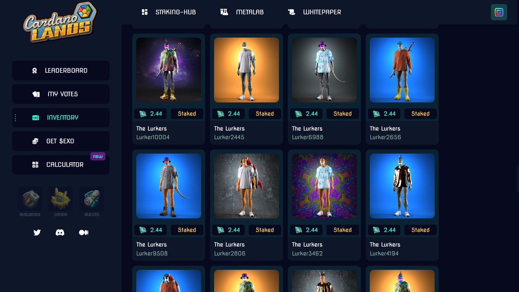
Task: Click the 2.44 reward badge on Lurker6988
Action: [x=307, y=114]
